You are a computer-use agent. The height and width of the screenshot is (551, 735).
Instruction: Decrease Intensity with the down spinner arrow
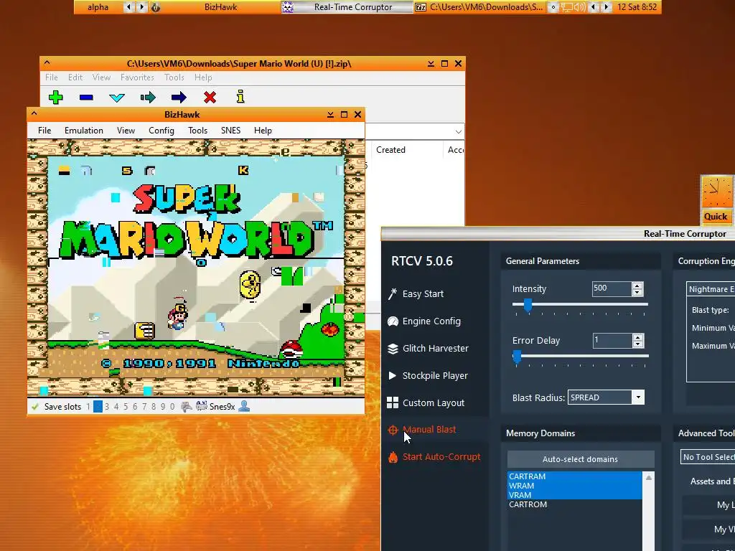click(637, 293)
